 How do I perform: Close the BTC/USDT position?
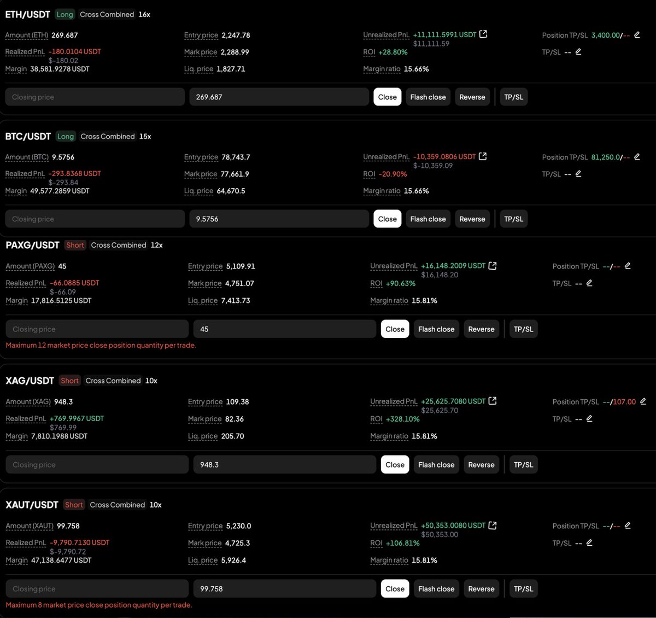(x=387, y=219)
